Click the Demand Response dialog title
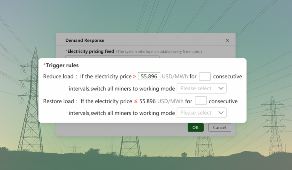The height and width of the screenshot is (170, 292). 85,40
